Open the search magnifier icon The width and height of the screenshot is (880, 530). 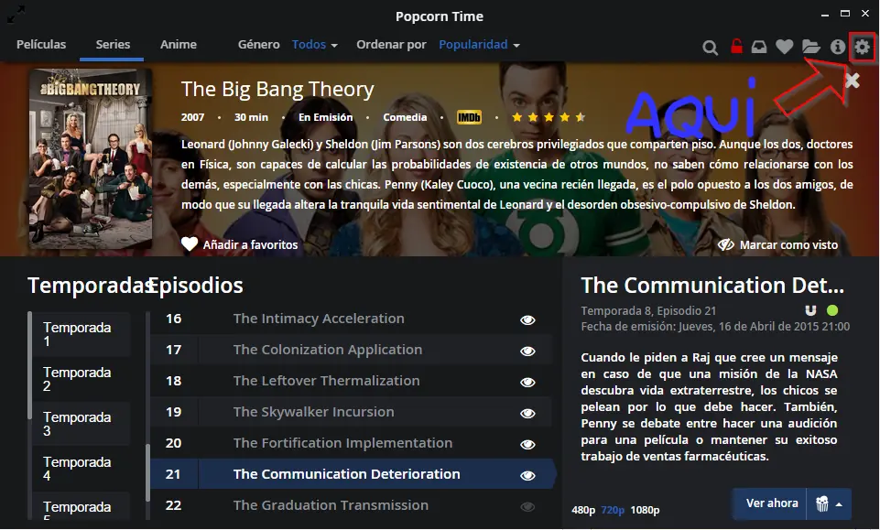click(710, 47)
